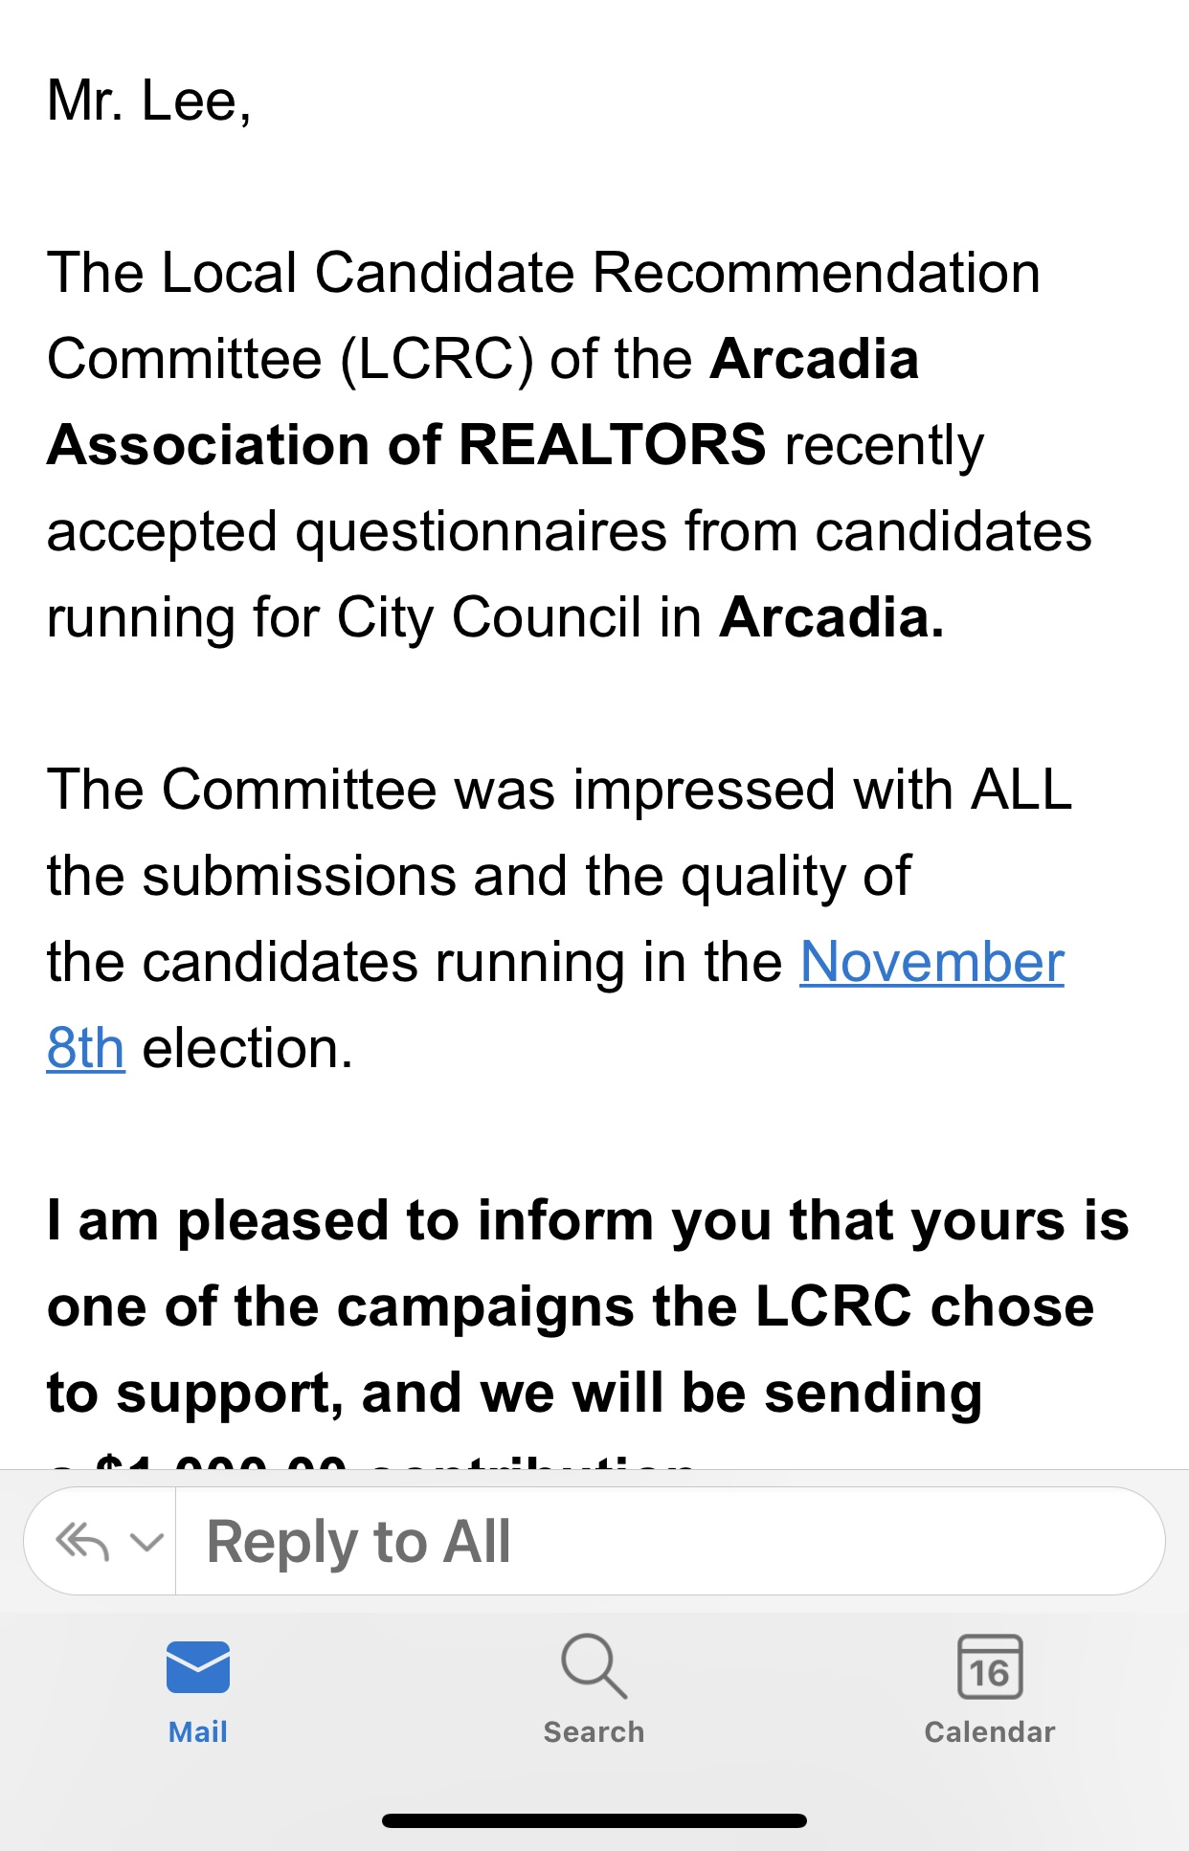Screen dimensions: 1189x1851
Task: Tap the capitalized word "ALL"
Action: tap(1021, 790)
